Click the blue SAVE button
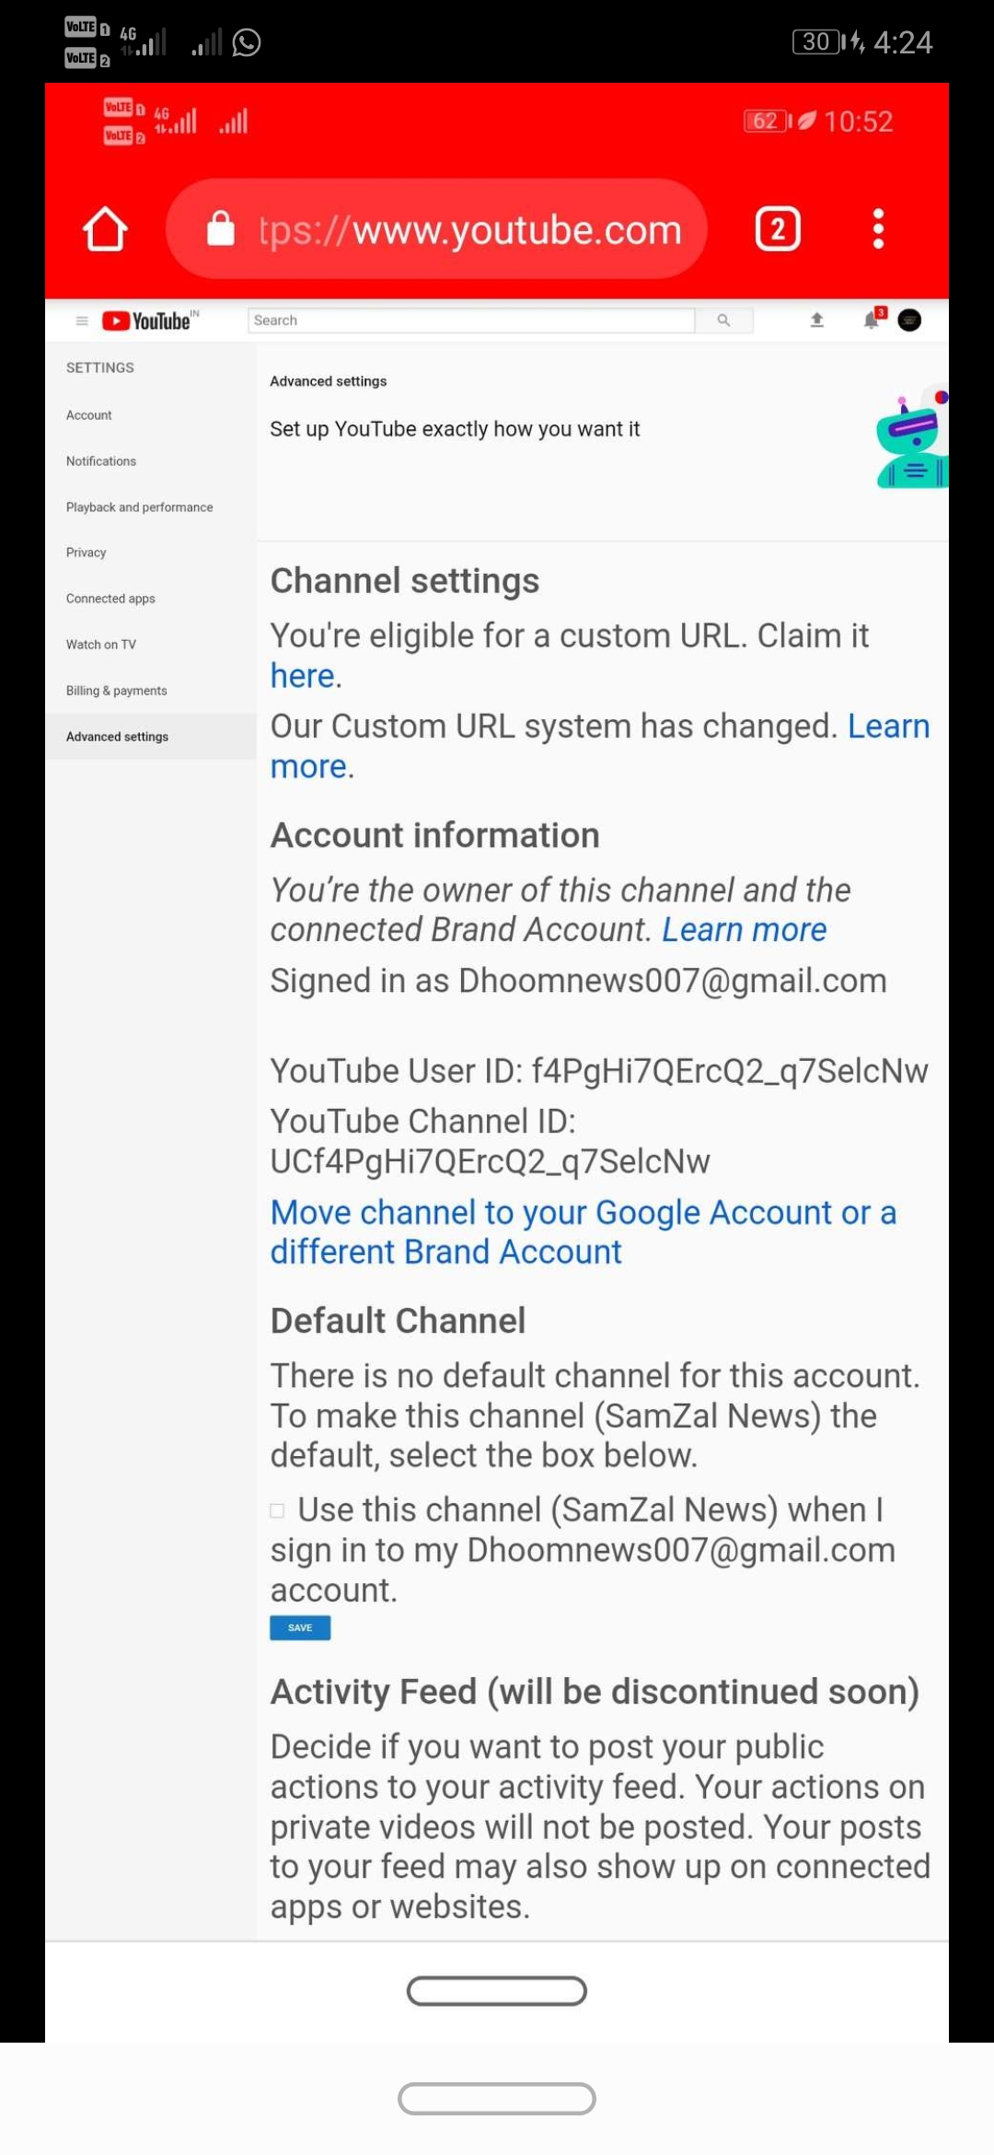 coord(300,1627)
